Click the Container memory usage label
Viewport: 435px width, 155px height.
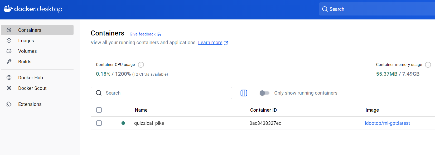click(399, 65)
